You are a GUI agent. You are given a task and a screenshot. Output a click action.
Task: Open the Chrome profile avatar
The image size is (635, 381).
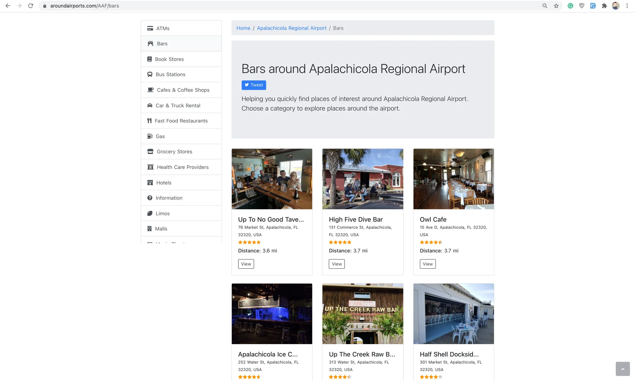pyautogui.click(x=615, y=6)
